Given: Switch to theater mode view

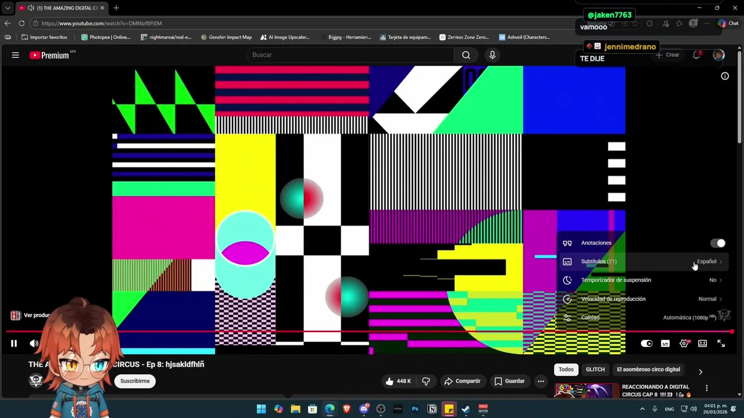Looking at the screenshot, I should click(703, 344).
